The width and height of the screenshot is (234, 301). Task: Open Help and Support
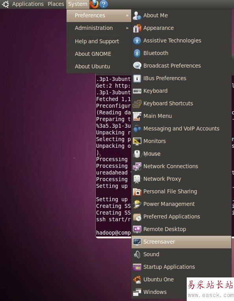pyautogui.click(x=99, y=41)
